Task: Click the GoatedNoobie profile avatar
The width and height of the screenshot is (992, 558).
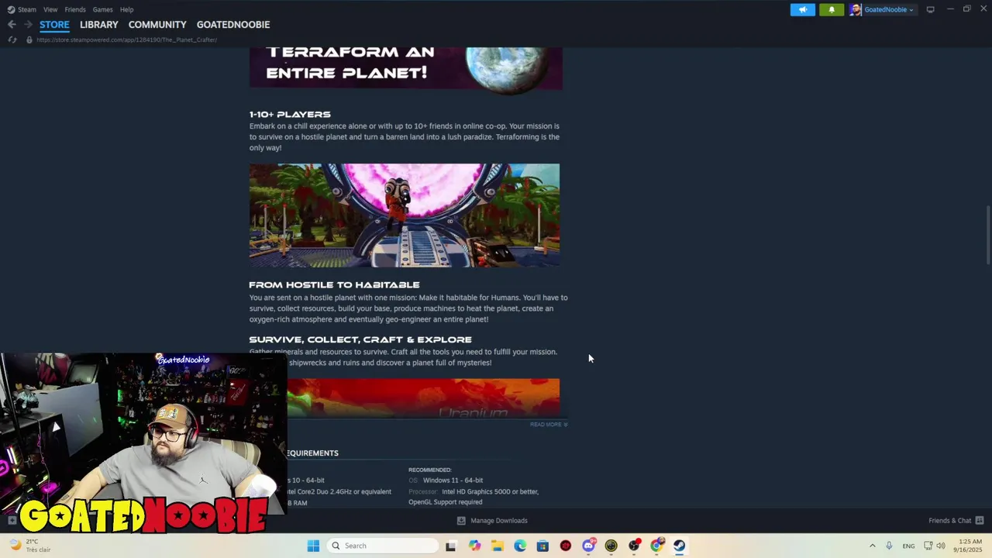Action: click(856, 9)
